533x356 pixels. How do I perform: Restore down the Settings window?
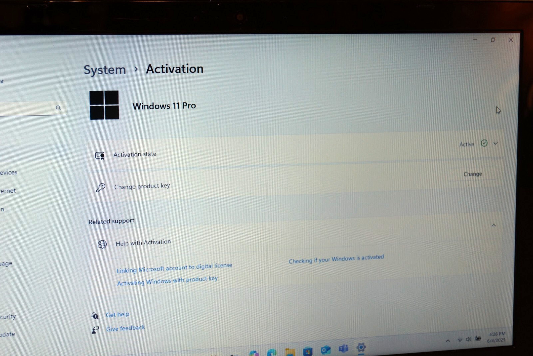click(493, 40)
